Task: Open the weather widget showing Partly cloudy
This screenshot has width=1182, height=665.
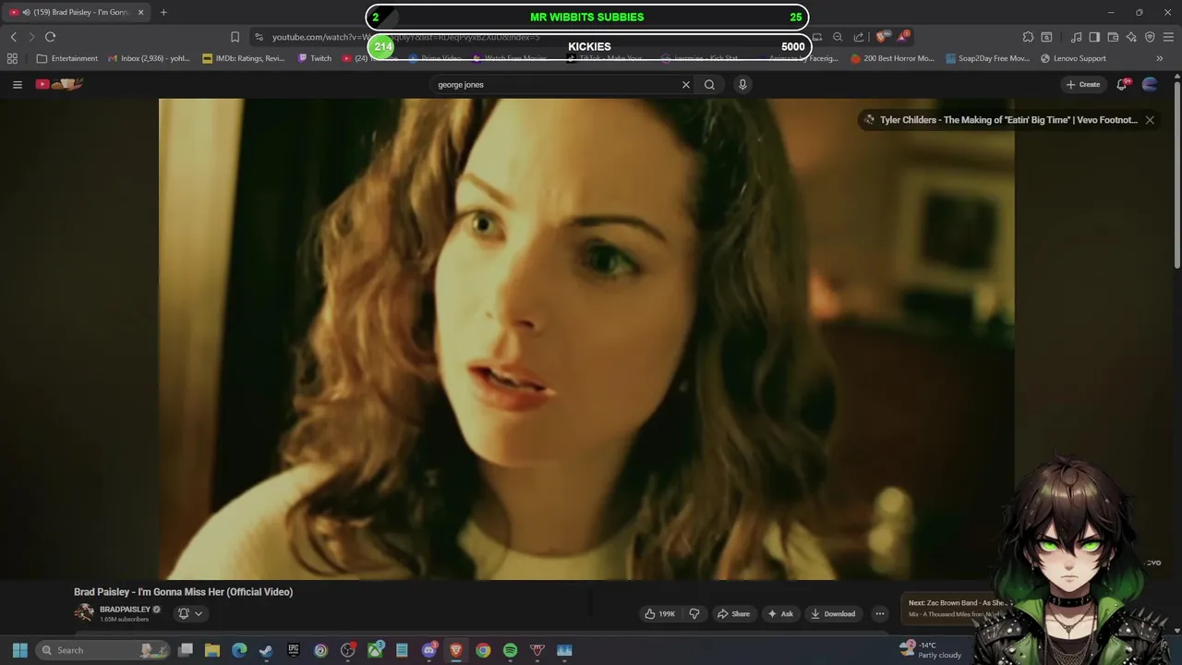Action: (931, 650)
